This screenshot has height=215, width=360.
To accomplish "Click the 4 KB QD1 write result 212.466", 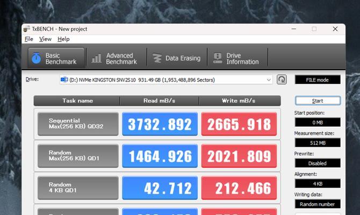I will (x=239, y=188).
